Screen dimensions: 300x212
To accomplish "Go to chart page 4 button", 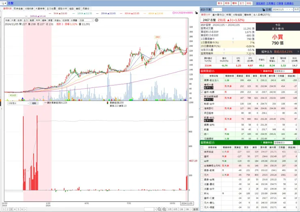I will [x=15, y=209].
